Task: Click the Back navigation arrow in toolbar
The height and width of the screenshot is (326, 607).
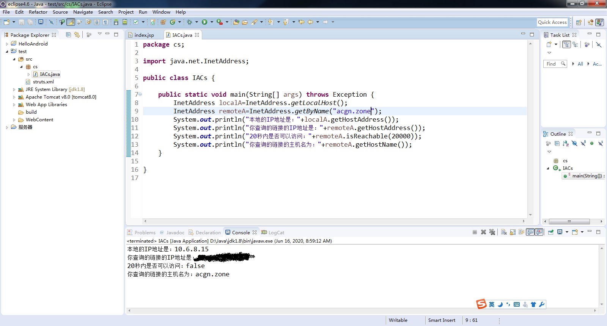Action: pos(310,22)
